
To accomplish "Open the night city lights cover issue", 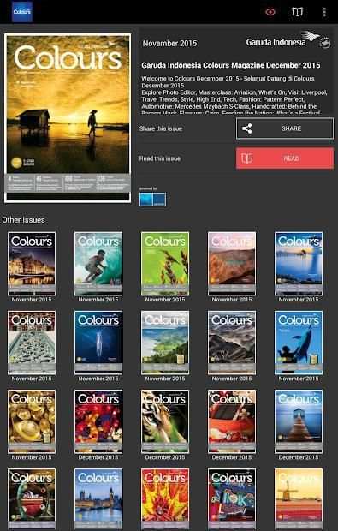I will pos(32,264).
